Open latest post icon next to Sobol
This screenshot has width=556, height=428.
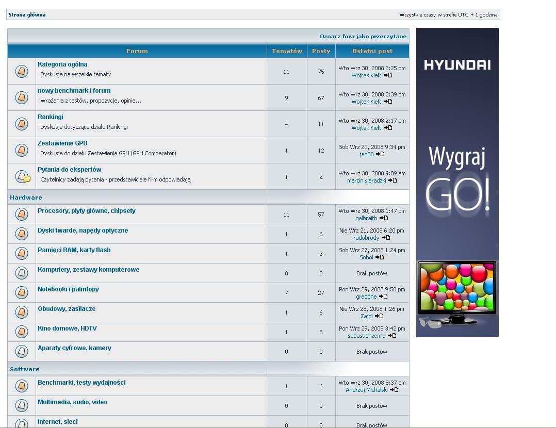point(380,257)
